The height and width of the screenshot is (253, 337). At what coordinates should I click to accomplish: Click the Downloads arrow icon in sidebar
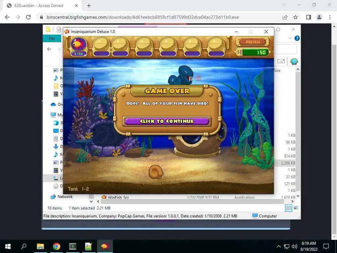click(56, 147)
